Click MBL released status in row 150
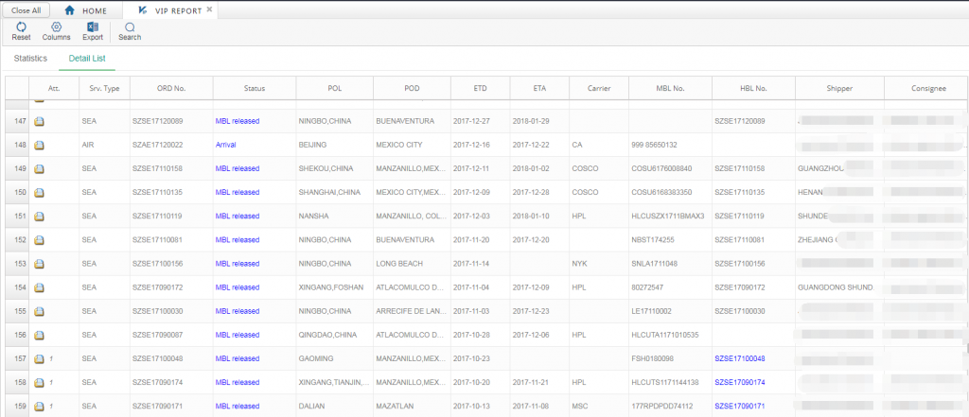969x417 pixels. click(237, 193)
